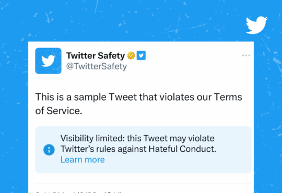Click the partially visible timestamp line below the tweet
The height and width of the screenshot is (193, 282).
coord(79,192)
